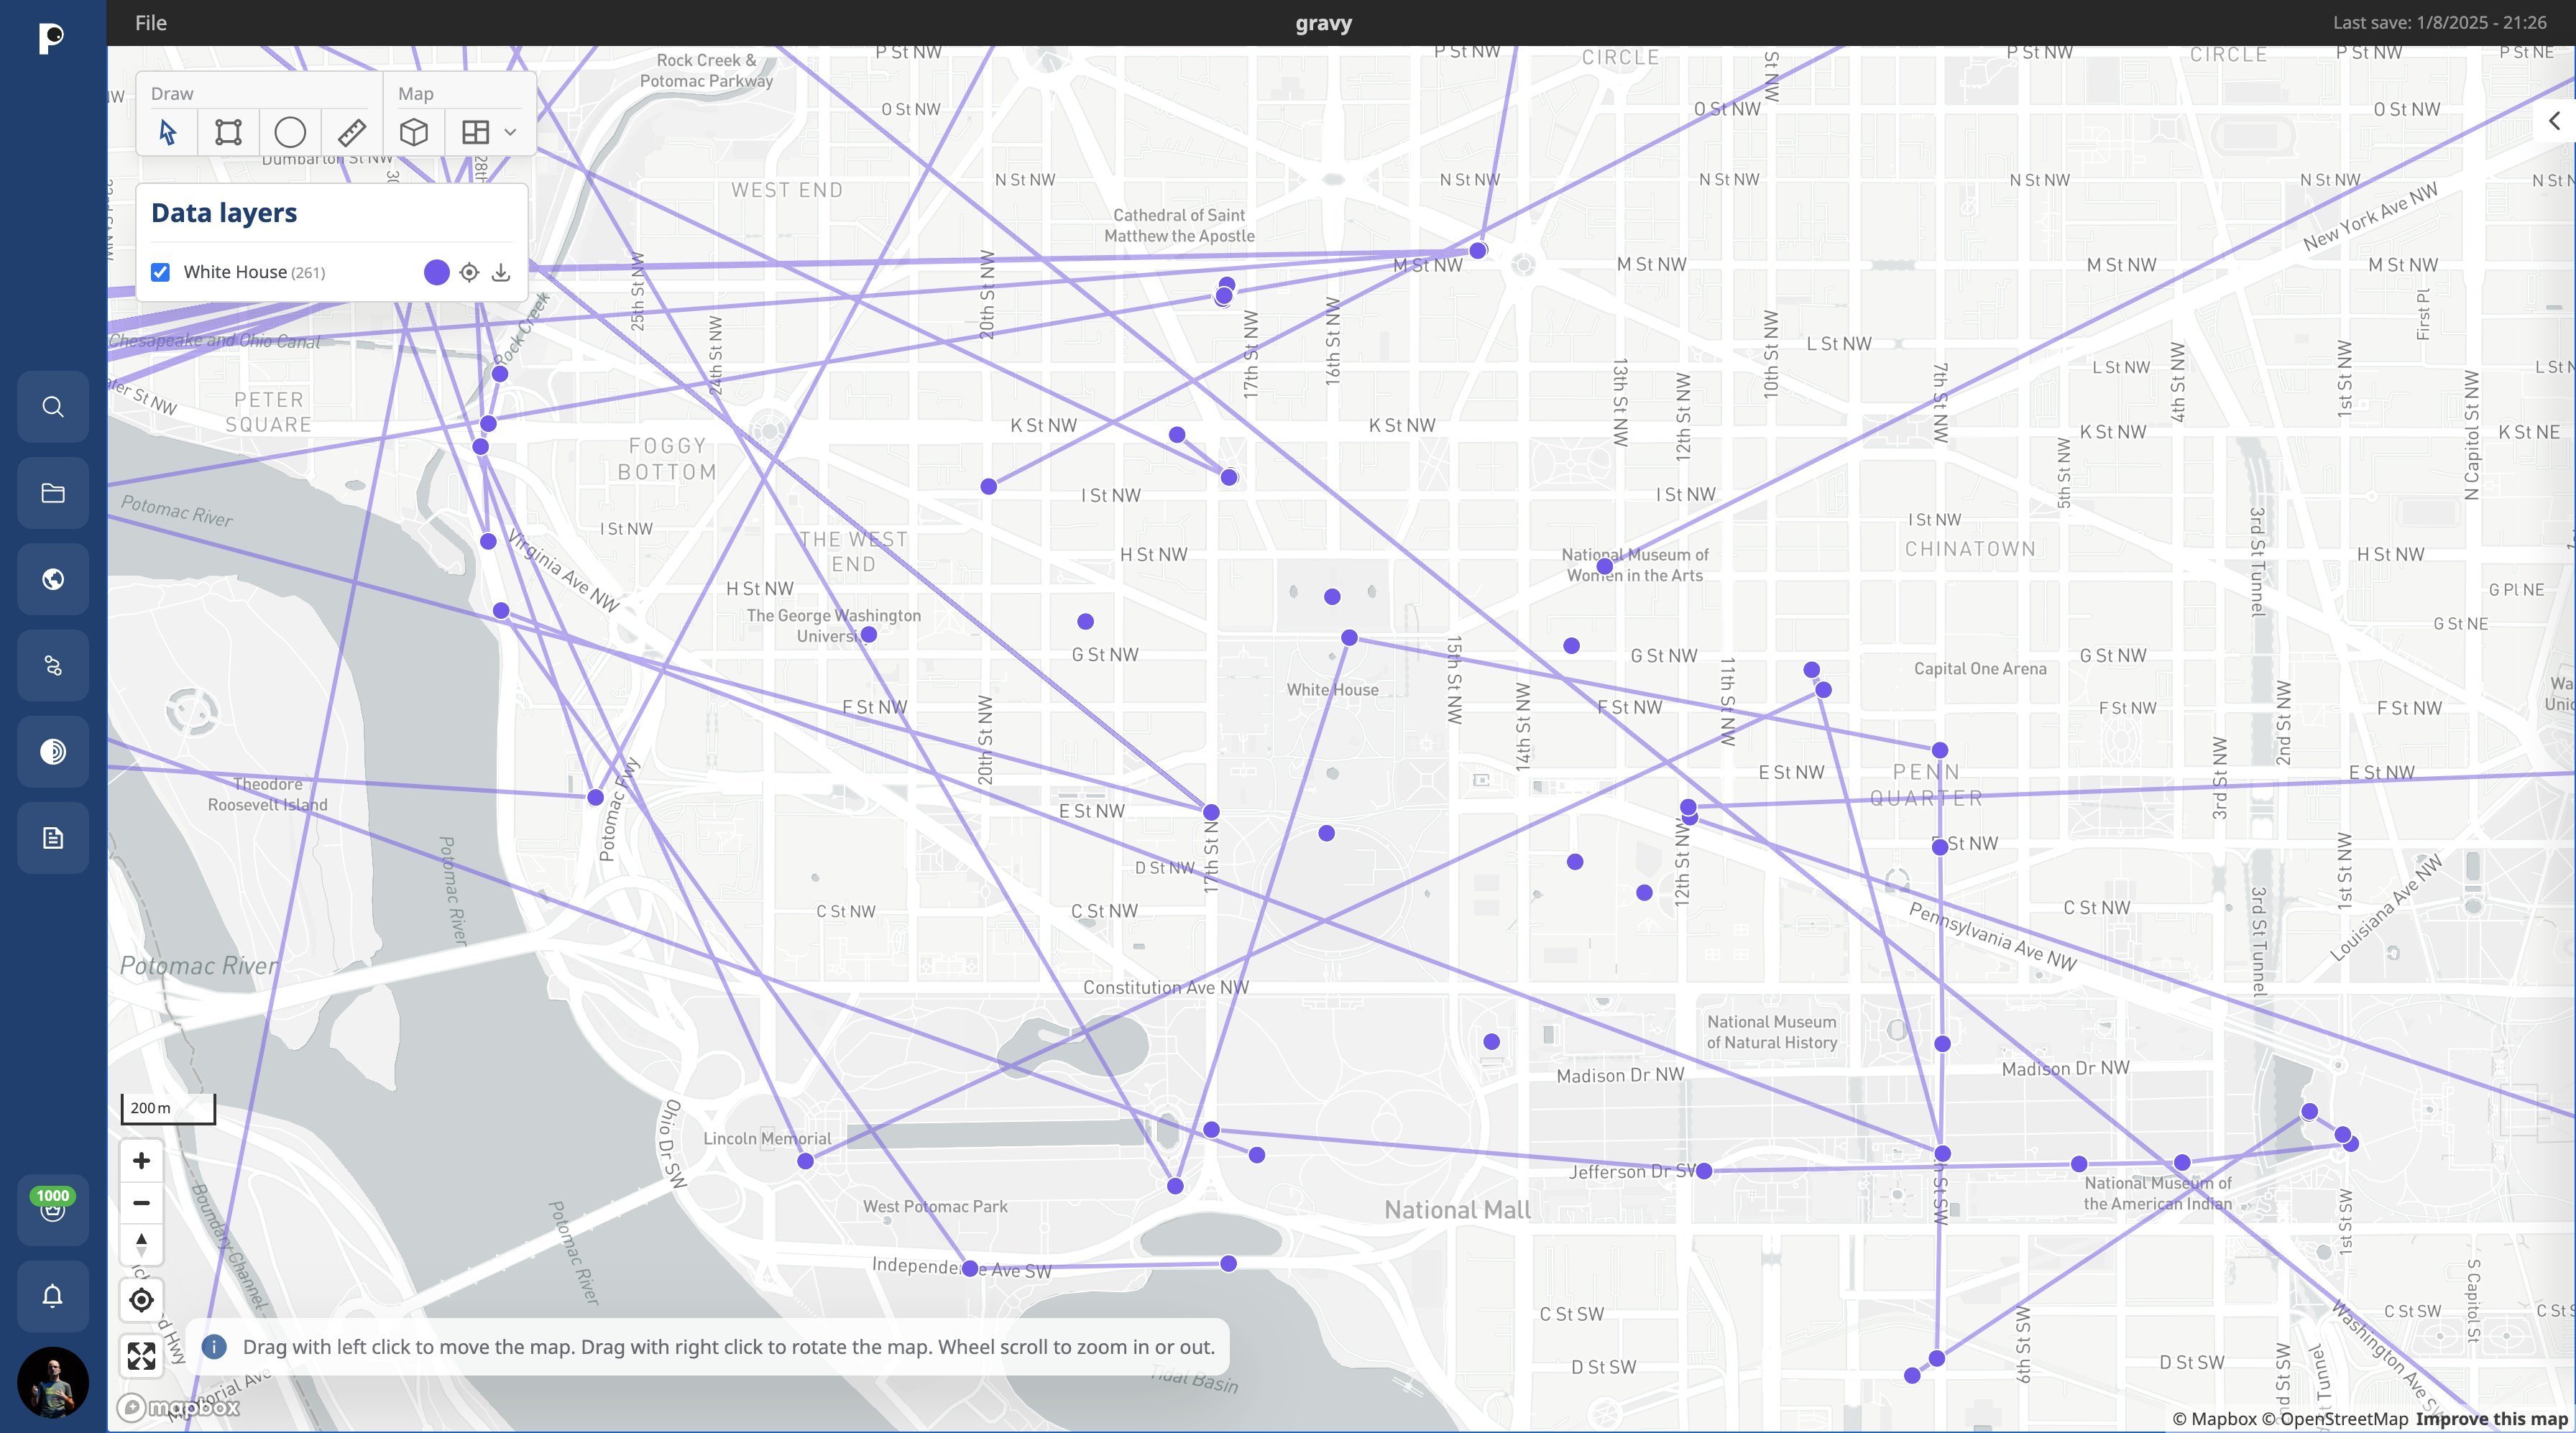Screen dimensions: 2576x1433
Task: Open search from the left sidebar
Action: tap(52, 406)
